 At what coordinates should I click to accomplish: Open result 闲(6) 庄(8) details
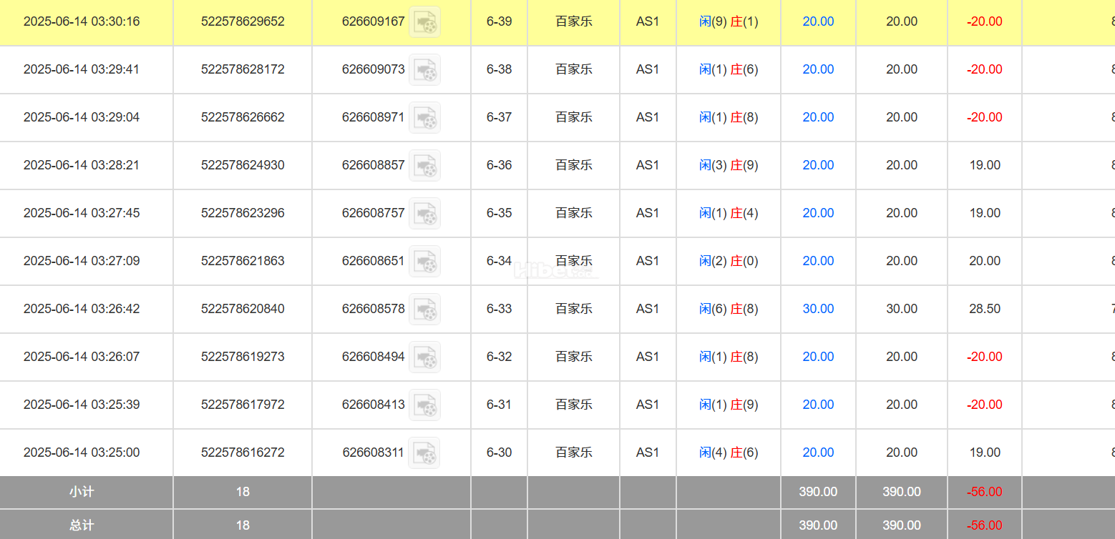pyautogui.click(x=729, y=309)
